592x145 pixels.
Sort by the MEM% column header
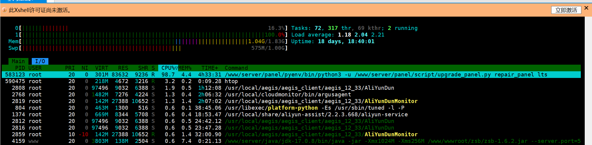pyautogui.click(x=185, y=68)
